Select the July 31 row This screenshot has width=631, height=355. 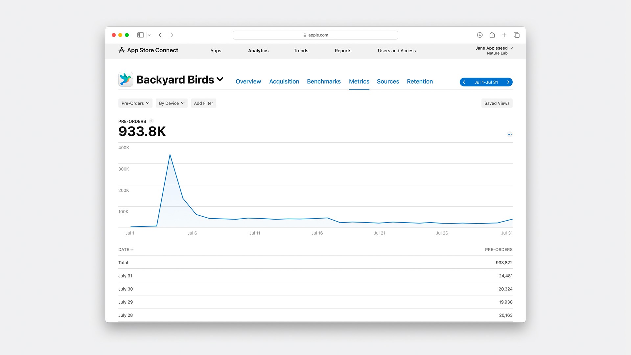[x=315, y=276]
